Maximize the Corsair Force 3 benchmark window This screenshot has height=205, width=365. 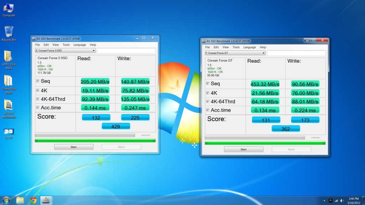[x=144, y=38]
